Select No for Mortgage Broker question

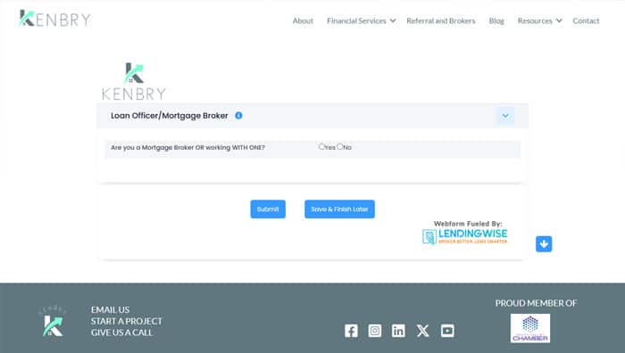click(340, 147)
